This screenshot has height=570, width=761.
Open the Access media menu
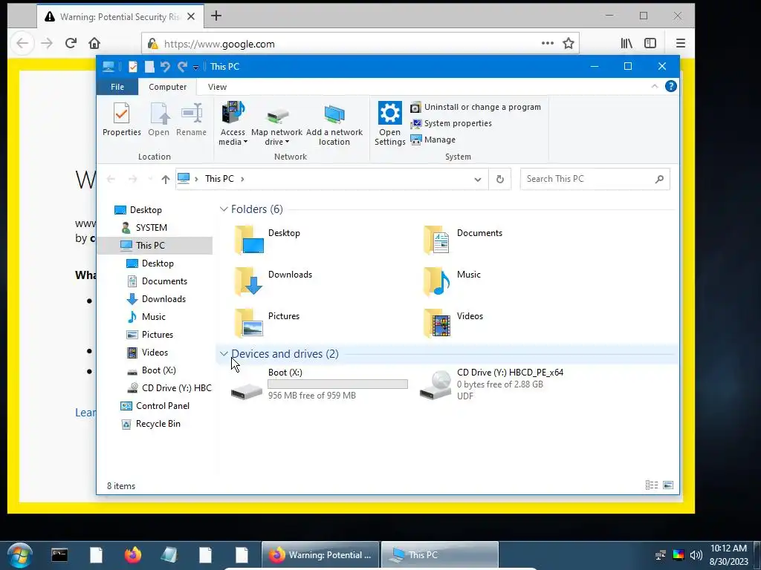pyautogui.click(x=233, y=124)
